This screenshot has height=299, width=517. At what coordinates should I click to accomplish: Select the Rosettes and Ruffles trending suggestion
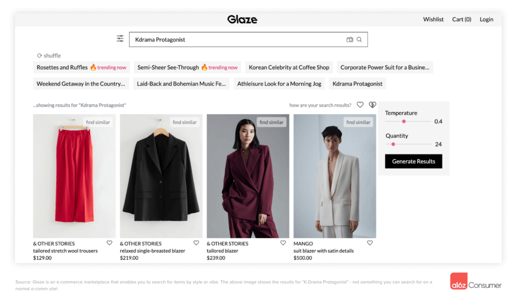[x=81, y=67]
